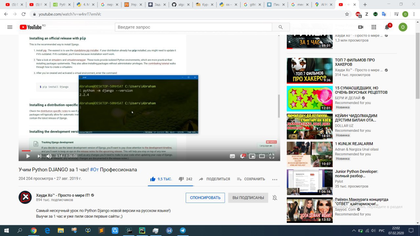
Task: Open the Хауди Хо channel name link
Action: point(63,195)
